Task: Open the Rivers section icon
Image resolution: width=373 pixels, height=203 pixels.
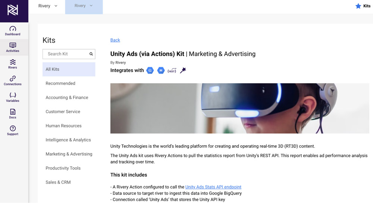Action: [13, 62]
